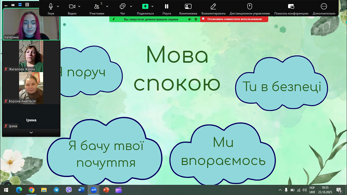The height and width of the screenshot is (195, 347).
Task: Expand more participants with the down chevron
Action: click(x=31, y=133)
